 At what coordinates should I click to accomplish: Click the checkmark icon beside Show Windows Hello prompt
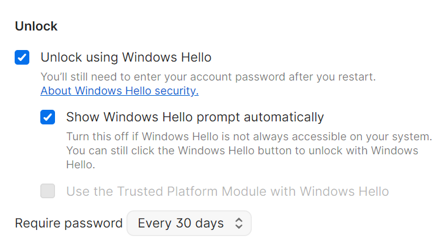pos(48,117)
